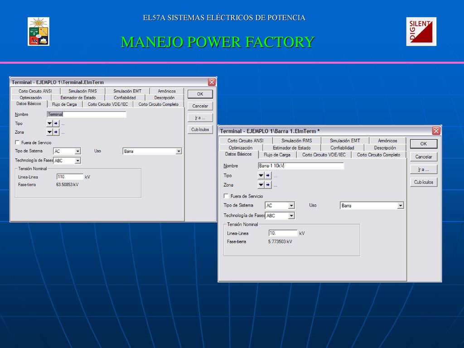Click the Nombre field containing 'Barra-1 10kV'

301,166
